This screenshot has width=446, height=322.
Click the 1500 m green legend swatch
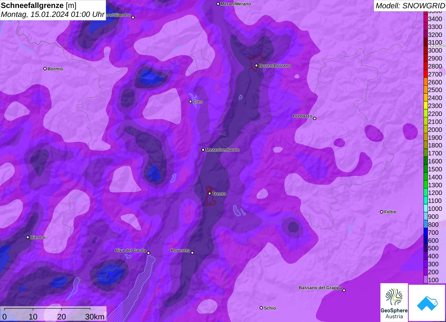pyautogui.click(x=426, y=169)
